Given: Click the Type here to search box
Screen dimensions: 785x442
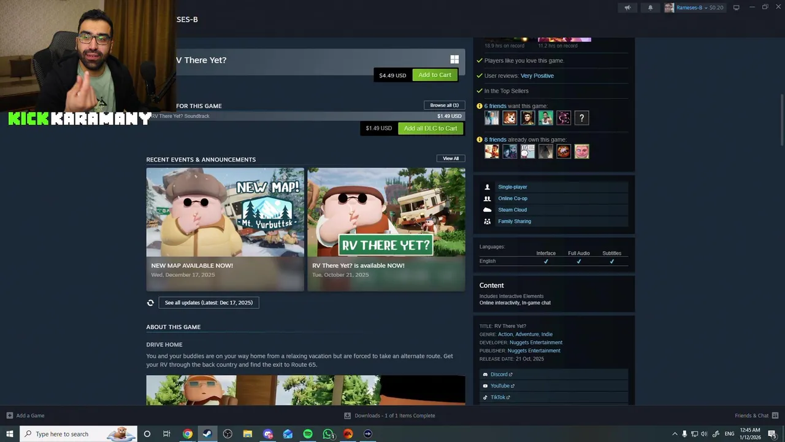Looking at the screenshot, I should [78, 434].
